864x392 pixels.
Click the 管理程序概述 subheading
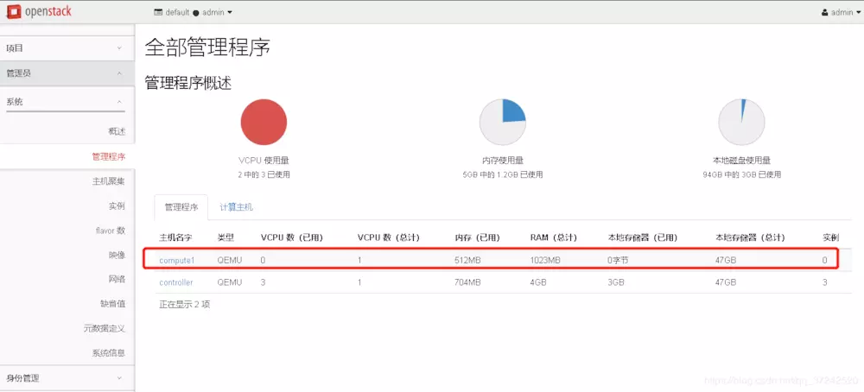(x=187, y=83)
